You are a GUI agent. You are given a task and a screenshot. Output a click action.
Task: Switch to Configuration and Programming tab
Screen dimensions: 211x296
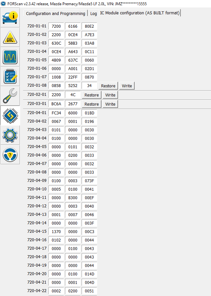coord(55,13)
